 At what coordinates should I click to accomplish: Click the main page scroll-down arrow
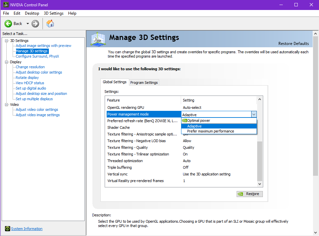pyautogui.click(x=315, y=232)
